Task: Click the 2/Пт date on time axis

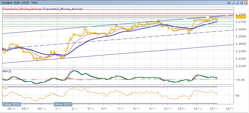Action: [75, 109]
